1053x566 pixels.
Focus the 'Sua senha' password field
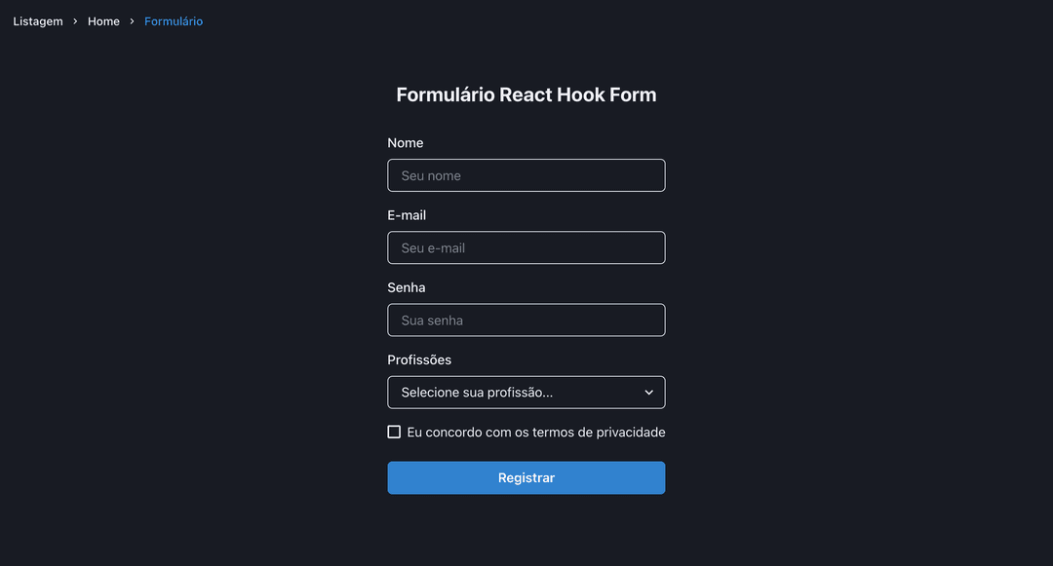tap(526, 320)
